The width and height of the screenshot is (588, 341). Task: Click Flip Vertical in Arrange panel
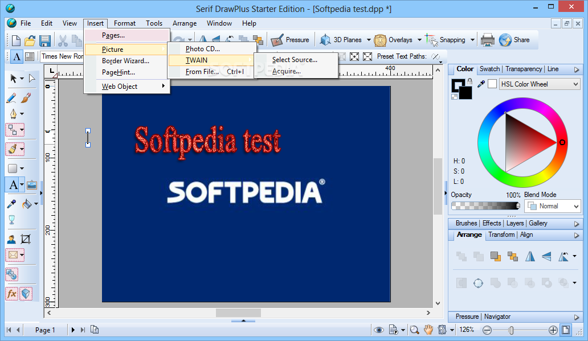(547, 256)
